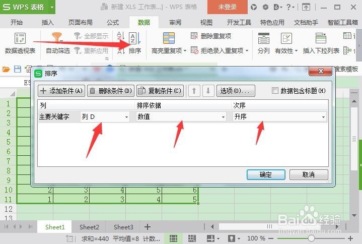
Task: Switch to Sheet2 tab
Action: [89, 227]
